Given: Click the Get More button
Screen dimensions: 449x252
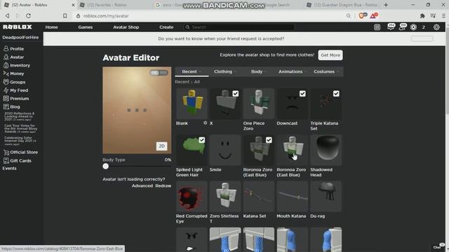Looking at the screenshot, I should pos(330,55).
